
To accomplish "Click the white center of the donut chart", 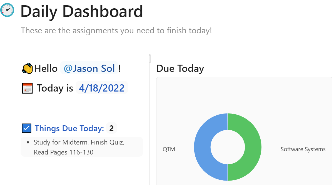I will (228, 147).
